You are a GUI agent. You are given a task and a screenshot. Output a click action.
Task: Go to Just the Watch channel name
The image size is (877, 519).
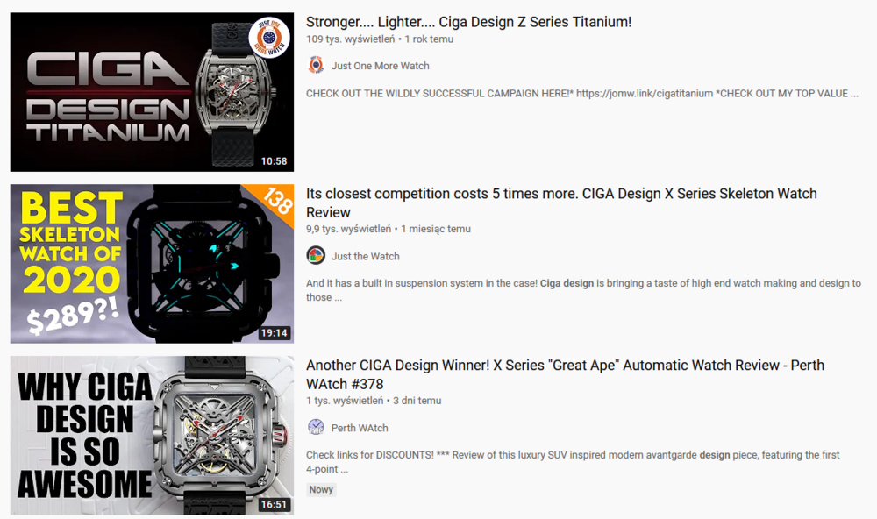pyautogui.click(x=365, y=256)
